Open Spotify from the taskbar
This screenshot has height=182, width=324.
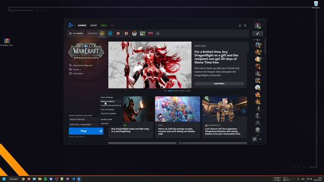46,179
